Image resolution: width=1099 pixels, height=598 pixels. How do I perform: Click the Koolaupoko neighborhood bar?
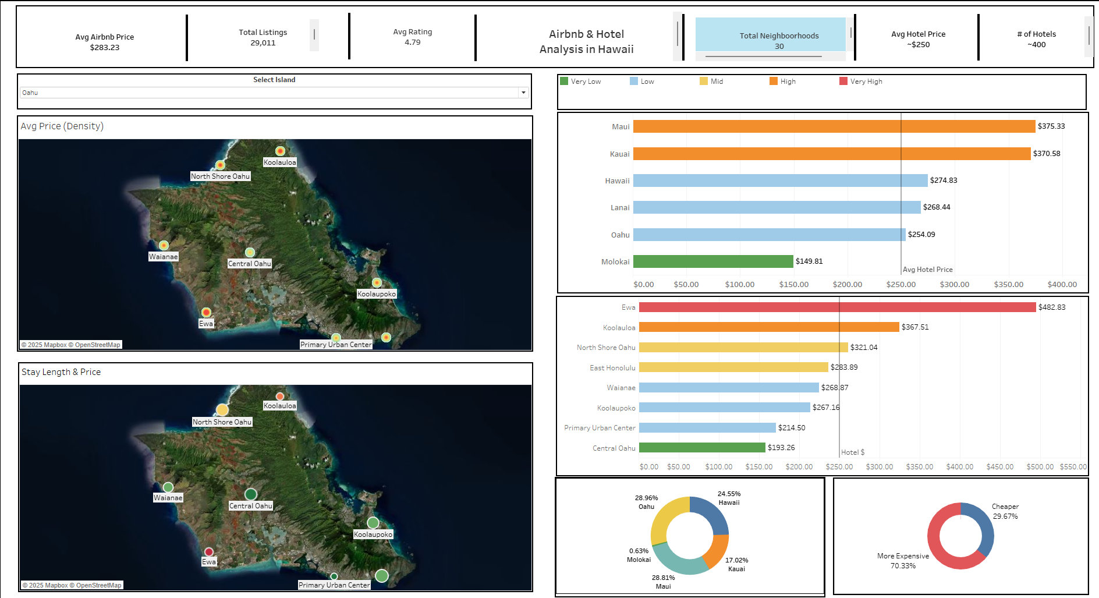click(725, 408)
